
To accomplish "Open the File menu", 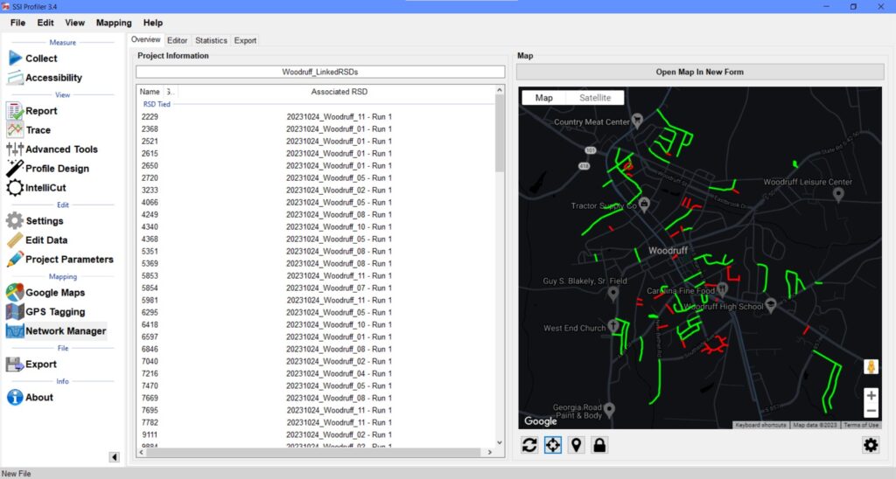I will [17, 23].
